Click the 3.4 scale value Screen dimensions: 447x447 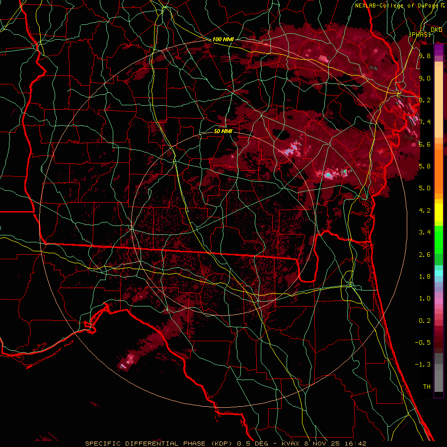point(425,232)
